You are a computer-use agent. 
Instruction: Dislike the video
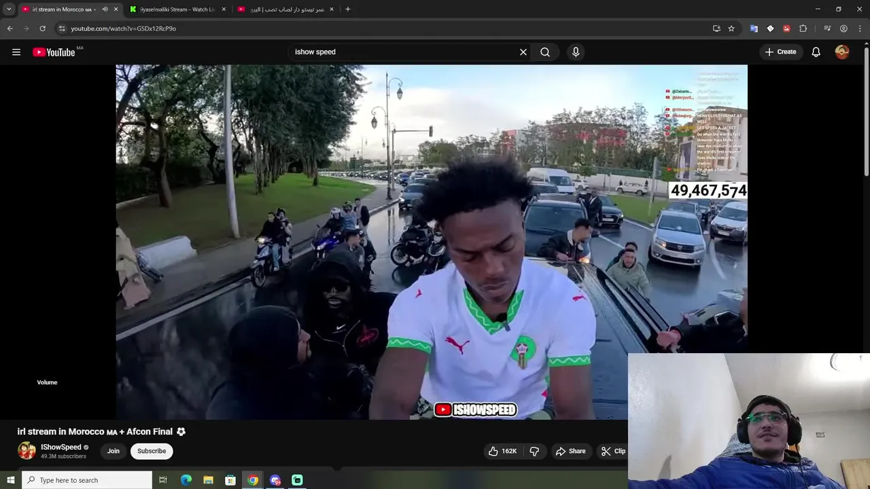pyautogui.click(x=534, y=451)
